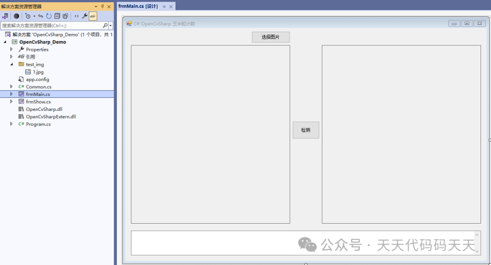Refresh the Solution Explorer
This screenshot has width=491, height=265.
click(49, 16)
